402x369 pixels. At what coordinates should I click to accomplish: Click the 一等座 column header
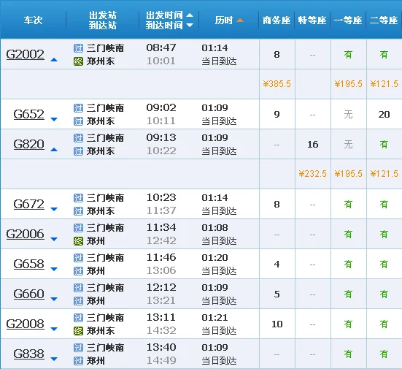(x=348, y=20)
